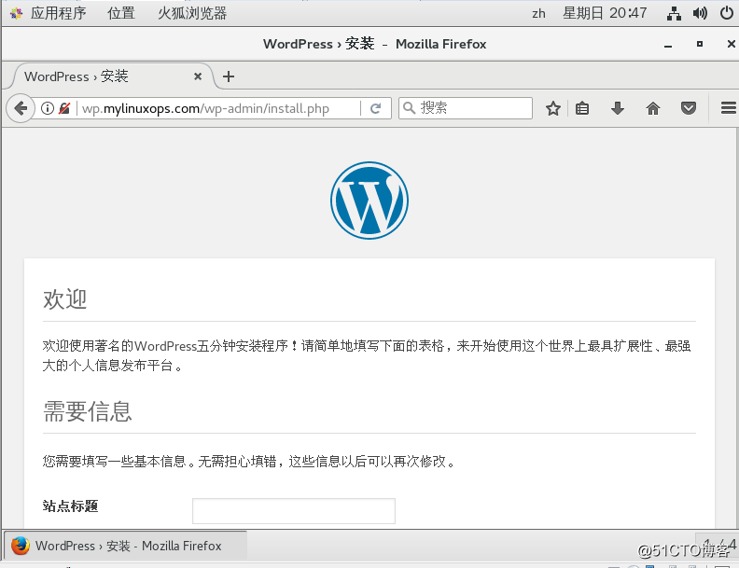
Task: Open the site information (i) icon
Action: [x=48, y=108]
